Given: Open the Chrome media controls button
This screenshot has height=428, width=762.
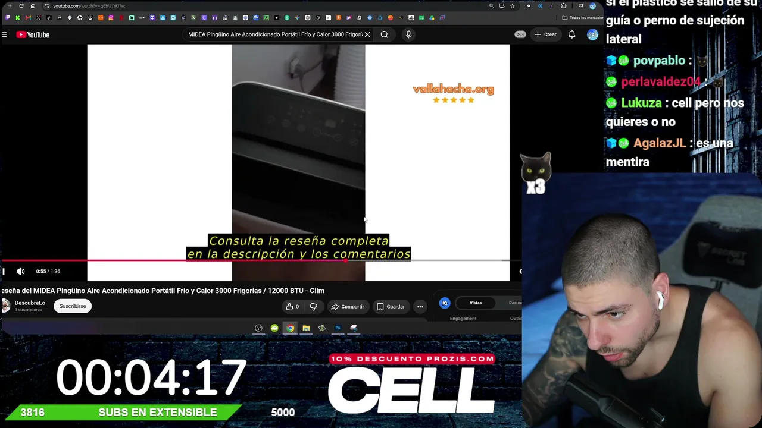Looking at the screenshot, I should point(580,6).
